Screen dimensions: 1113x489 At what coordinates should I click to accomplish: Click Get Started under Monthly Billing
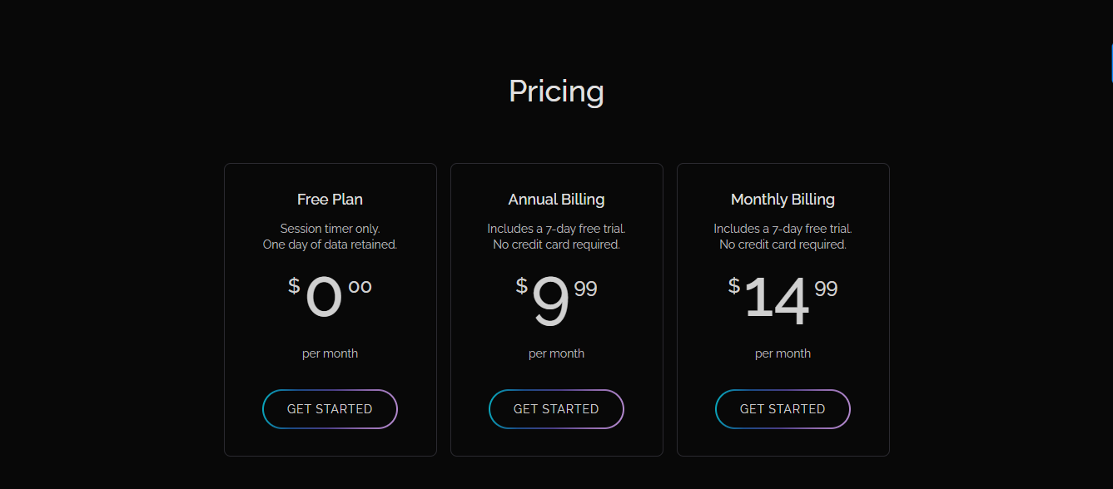pyautogui.click(x=783, y=409)
